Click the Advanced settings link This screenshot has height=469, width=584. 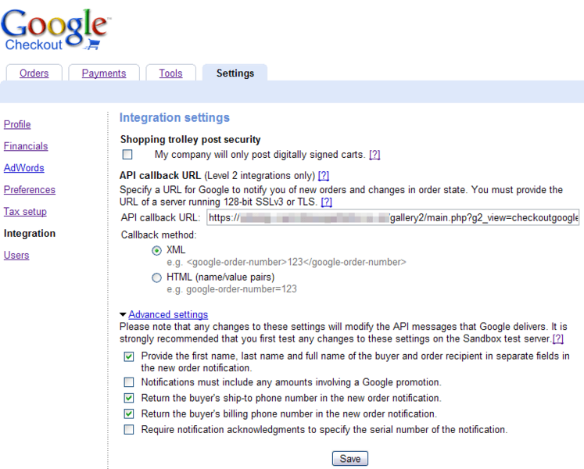[x=168, y=314]
